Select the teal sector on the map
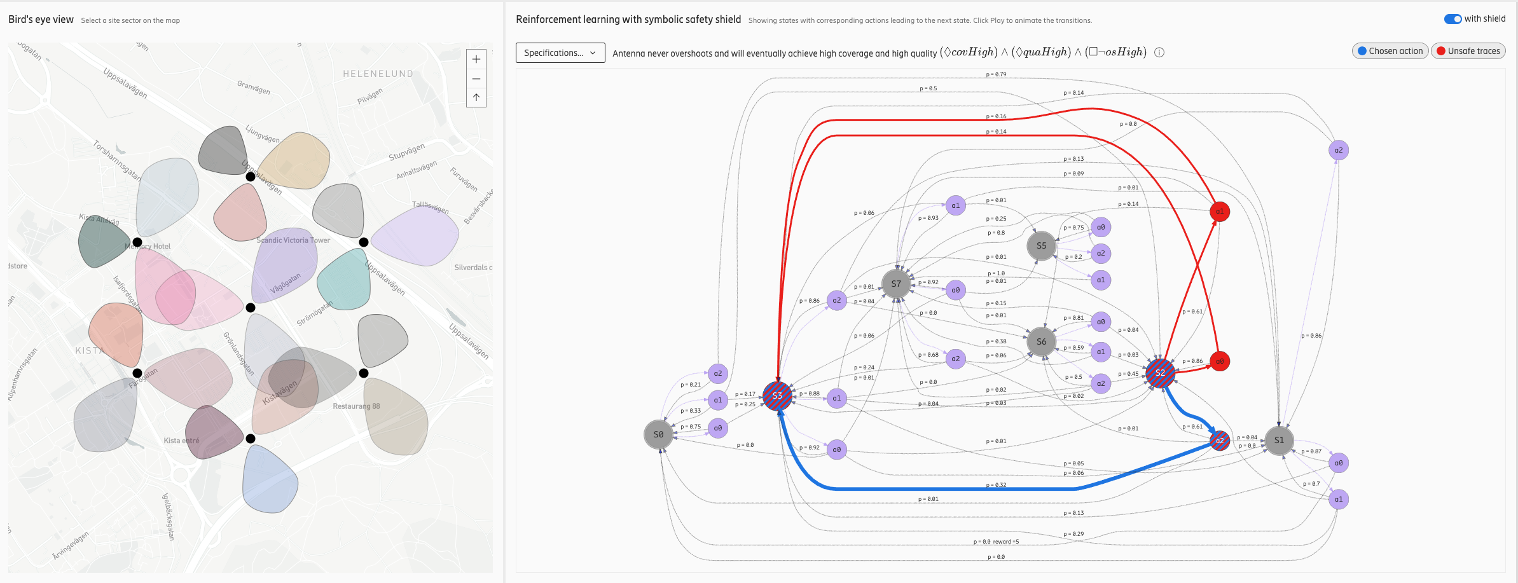Screen dimensions: 1518x583 pyautogui.click(x=343, y=281)
